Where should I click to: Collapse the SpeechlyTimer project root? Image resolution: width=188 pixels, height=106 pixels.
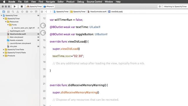pyautogui.click(x=1, y=16)
